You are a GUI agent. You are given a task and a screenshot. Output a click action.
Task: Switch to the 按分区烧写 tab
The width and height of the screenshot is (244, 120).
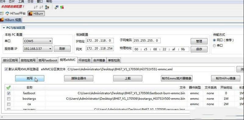(x=11, y=60)
